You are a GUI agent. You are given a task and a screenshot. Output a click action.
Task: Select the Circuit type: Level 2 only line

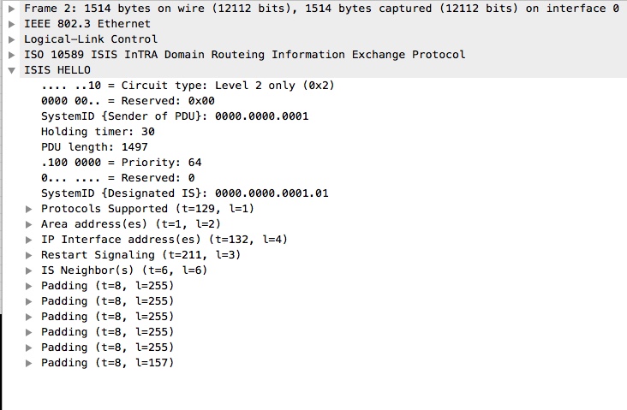187,86
